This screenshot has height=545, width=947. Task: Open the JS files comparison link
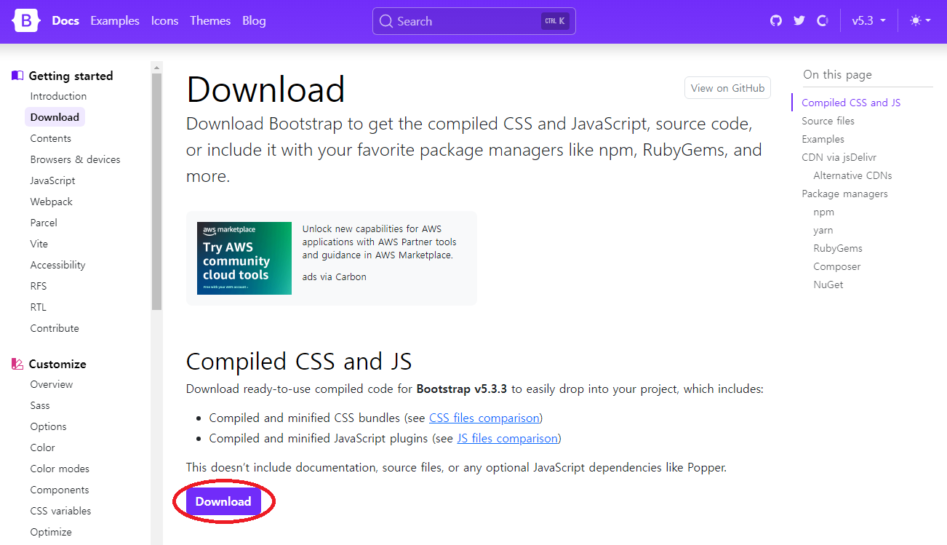[508, 439]
